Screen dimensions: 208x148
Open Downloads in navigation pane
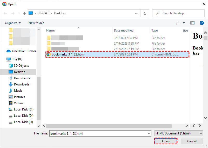(19, 84)
